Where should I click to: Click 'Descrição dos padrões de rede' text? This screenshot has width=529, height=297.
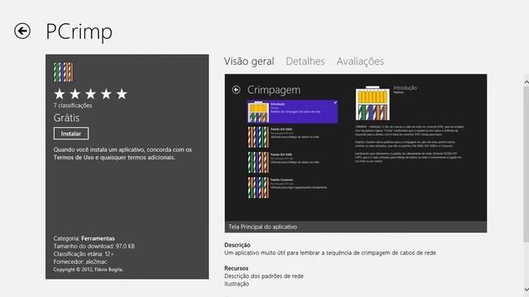[x=264, y=276]
